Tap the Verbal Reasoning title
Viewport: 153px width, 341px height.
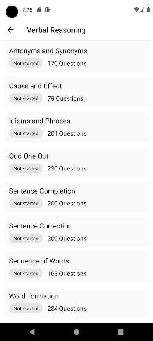point(56,30)
